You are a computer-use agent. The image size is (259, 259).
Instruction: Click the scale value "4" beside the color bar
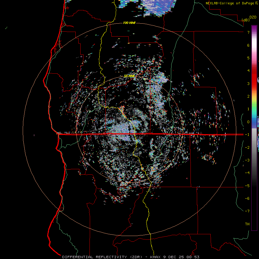(x=248, y=71)
